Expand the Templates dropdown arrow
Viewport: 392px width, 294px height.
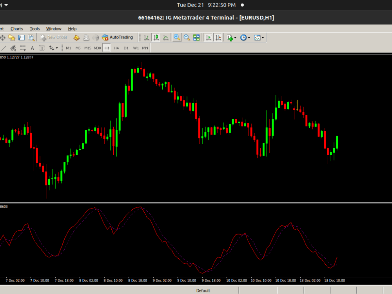coord(263,38)
